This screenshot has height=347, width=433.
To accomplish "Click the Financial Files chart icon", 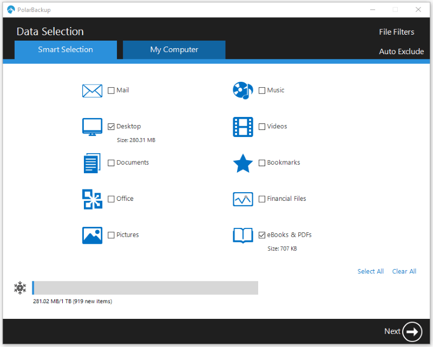I will 242,199.
